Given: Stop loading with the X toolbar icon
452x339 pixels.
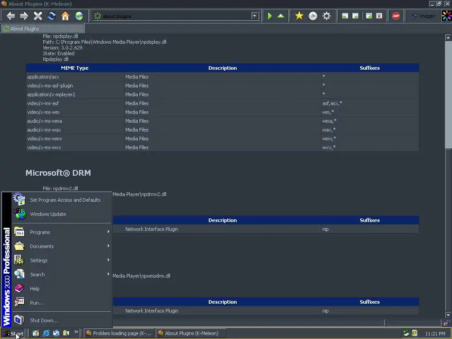Looking at the screenshot, I should coord(38,16).
